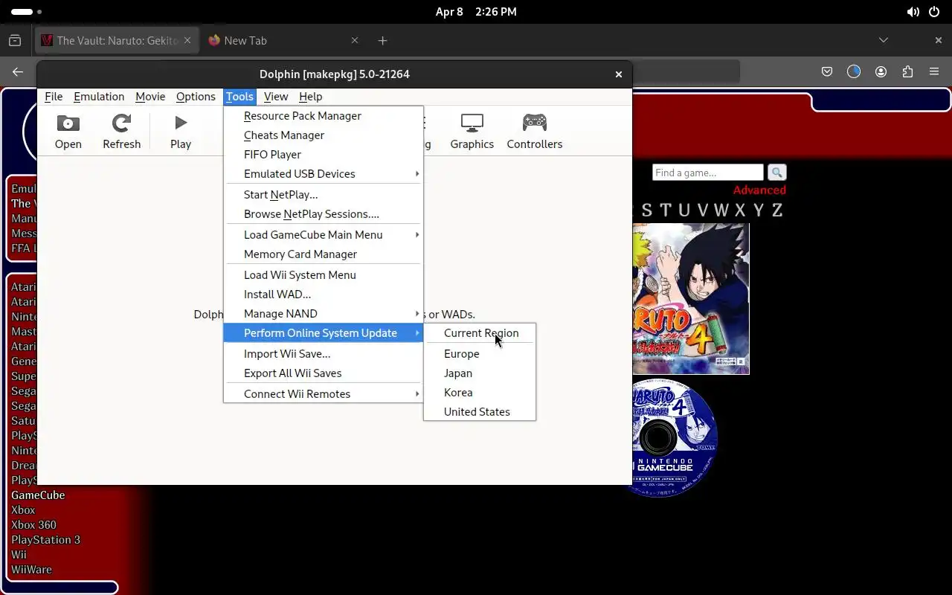Click the WiiWare sidebar link
Screen dimensions: 952x595
[x=31, y=570]
